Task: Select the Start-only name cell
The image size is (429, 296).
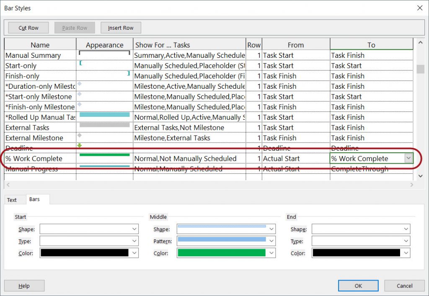Action: tap(40, 66)
